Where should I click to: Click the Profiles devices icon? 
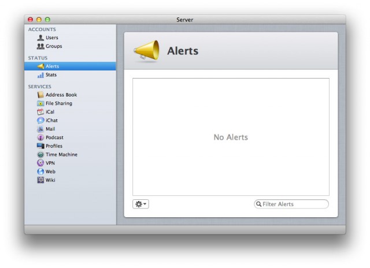(40, 146)
